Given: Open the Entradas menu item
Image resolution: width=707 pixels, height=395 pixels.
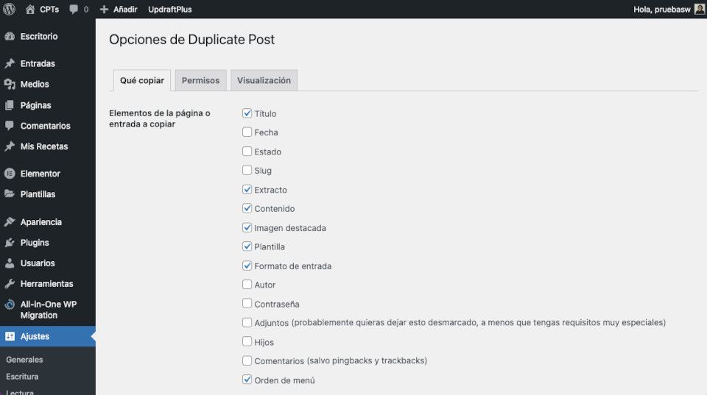Looking at the screenshot, I should point(38,63).
